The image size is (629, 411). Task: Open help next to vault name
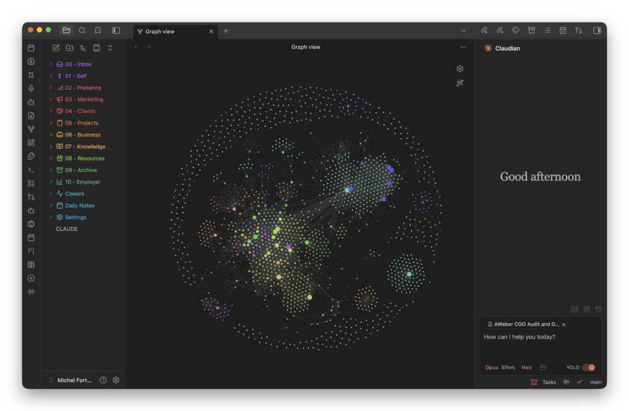point(103,380)
